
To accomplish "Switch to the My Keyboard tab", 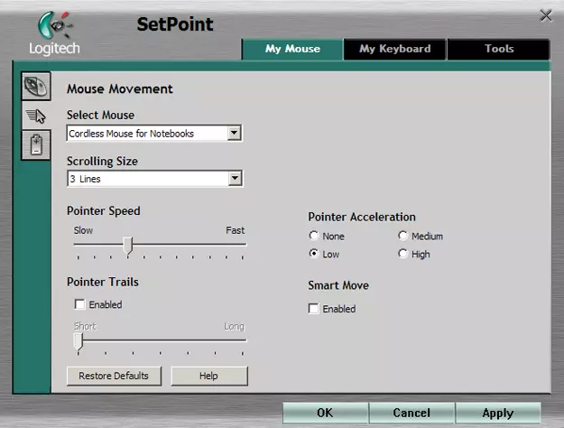I will pos(394,49).
